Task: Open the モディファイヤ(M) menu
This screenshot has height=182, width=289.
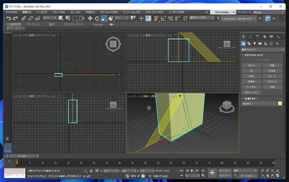Action: pyautogui.click(x=109, y=12)
